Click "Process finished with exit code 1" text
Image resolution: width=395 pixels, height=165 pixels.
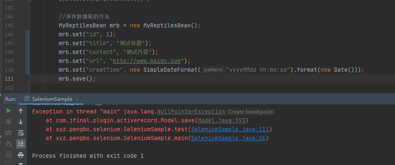(88, 156)
